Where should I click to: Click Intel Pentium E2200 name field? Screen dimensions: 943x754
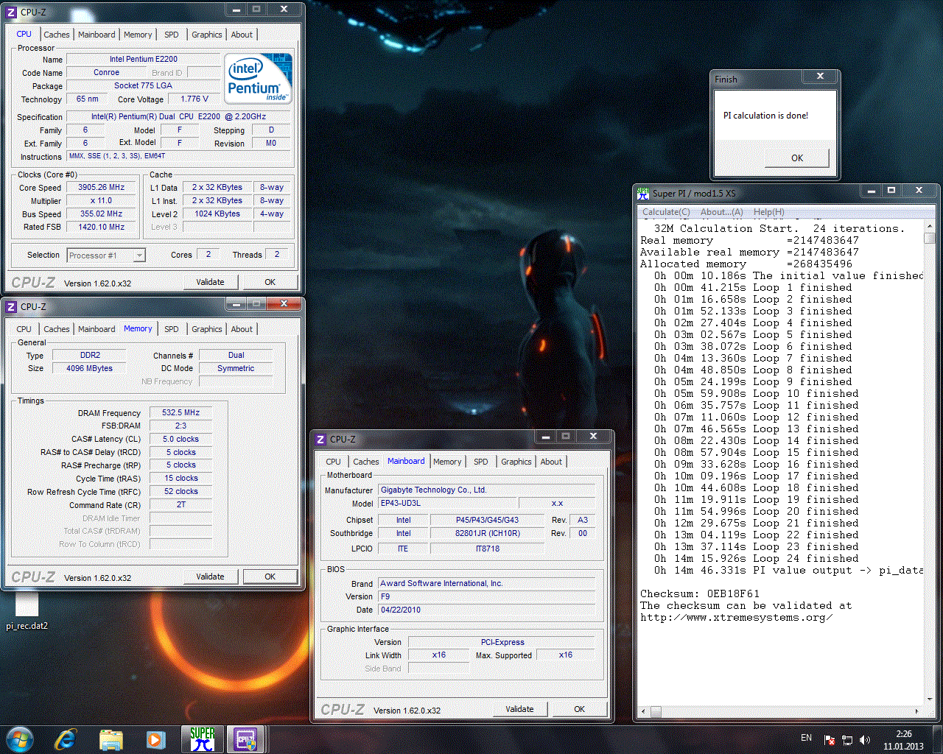coord(144,60)
